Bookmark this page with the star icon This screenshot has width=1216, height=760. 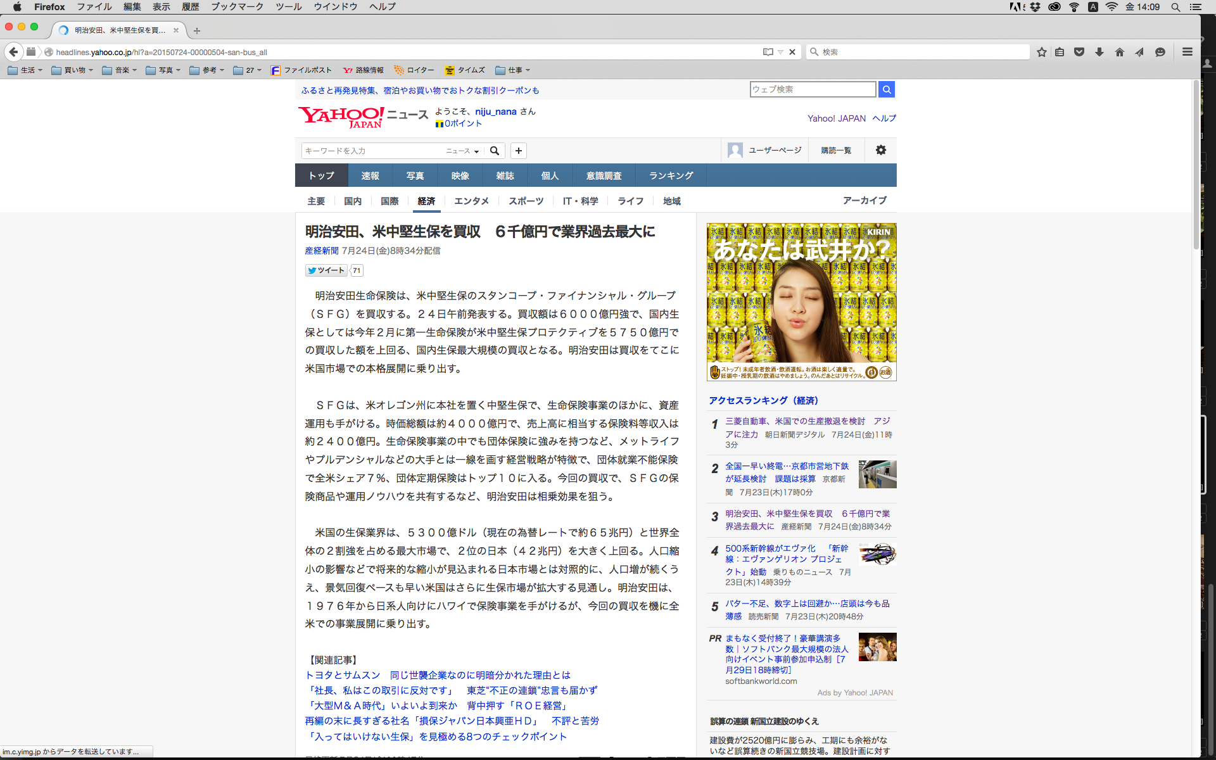point(1041,52)
